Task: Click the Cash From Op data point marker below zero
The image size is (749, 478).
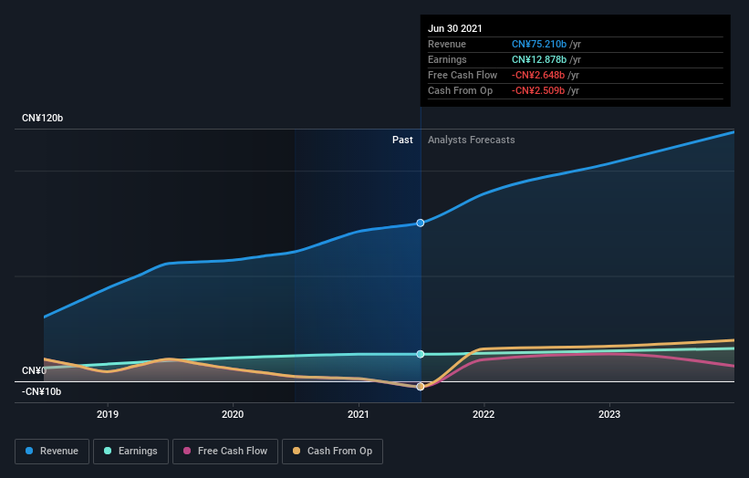Action: [x=421, y=386]
